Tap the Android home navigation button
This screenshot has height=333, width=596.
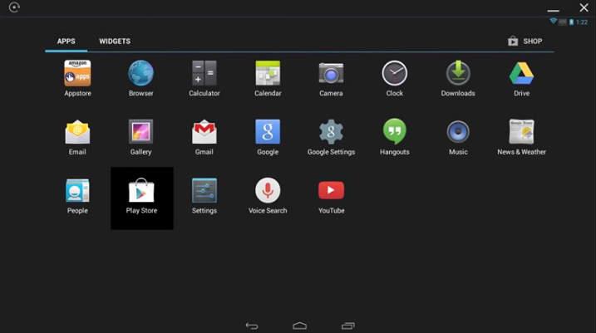click(299, 326)
